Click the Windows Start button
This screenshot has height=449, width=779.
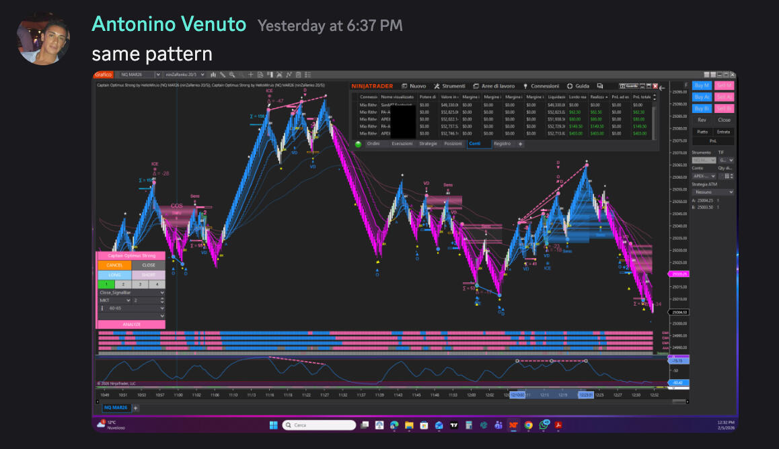tap(274, 425)
